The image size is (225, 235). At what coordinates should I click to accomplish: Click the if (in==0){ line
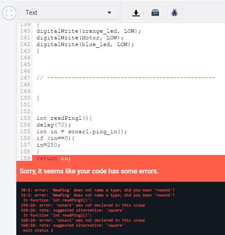click(56, 138)
